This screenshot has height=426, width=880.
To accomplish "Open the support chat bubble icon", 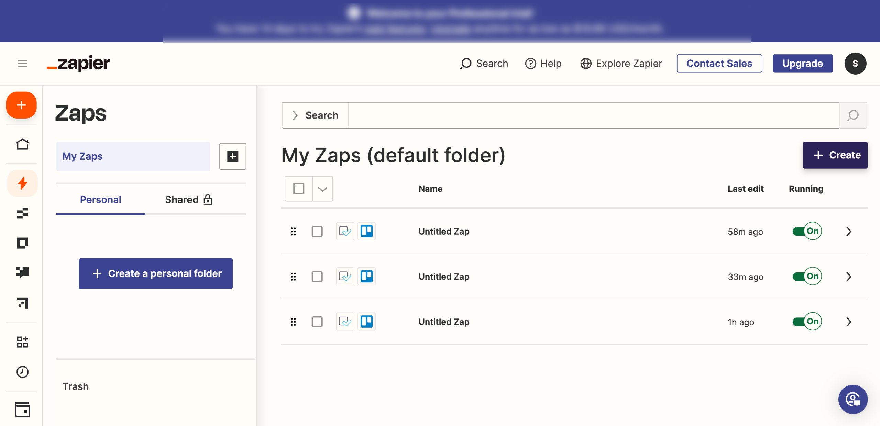I will (x=853, y=399).
